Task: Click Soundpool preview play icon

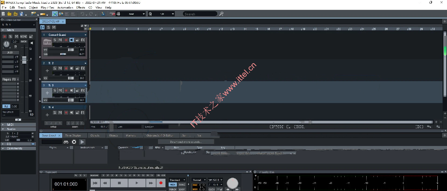Action: [x=82, y=142]
